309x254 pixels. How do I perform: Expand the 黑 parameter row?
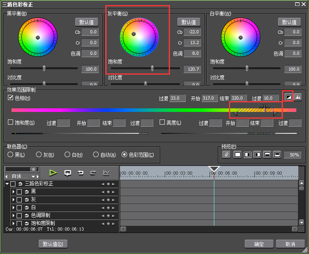click(13, 192)
